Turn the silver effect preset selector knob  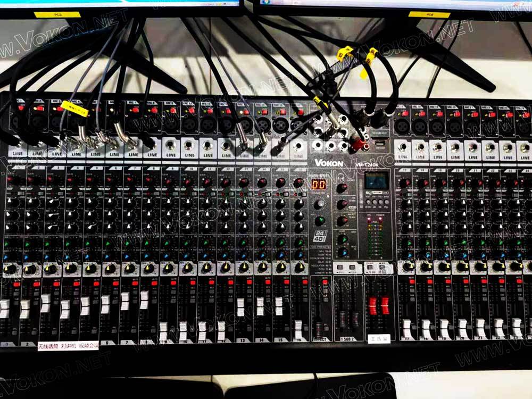click(320, 204)
